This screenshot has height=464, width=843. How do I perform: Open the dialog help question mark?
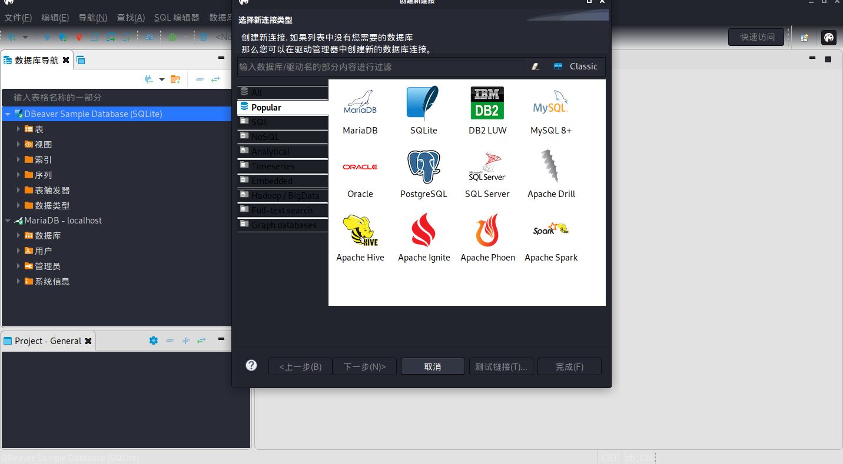[251, 365]
